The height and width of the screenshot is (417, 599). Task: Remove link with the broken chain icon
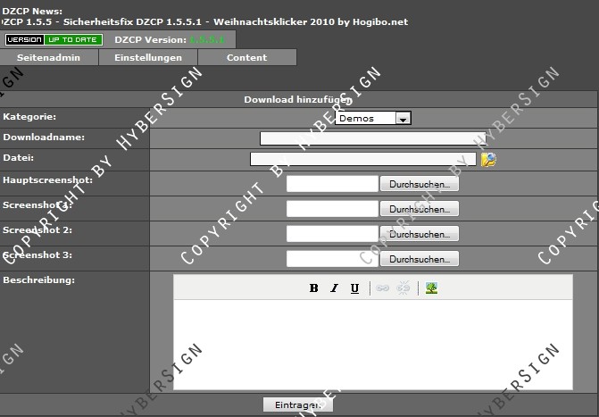(x=403, y=288)
